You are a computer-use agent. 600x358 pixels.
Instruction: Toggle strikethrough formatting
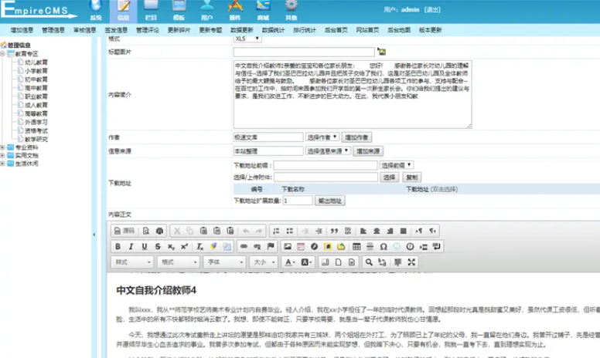pyautogui.click(x=158, y=247)
